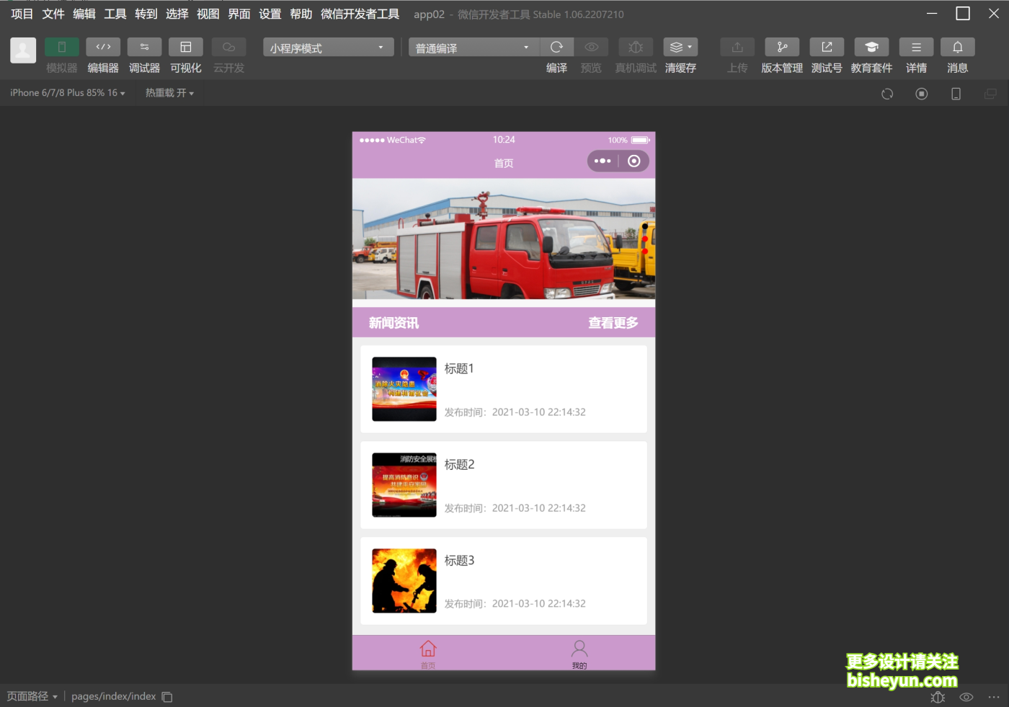Open the 普通编译 compile mode dropdown
Image resolution: width=1009 pixels, height=707 pixels.
pos(473,48)
